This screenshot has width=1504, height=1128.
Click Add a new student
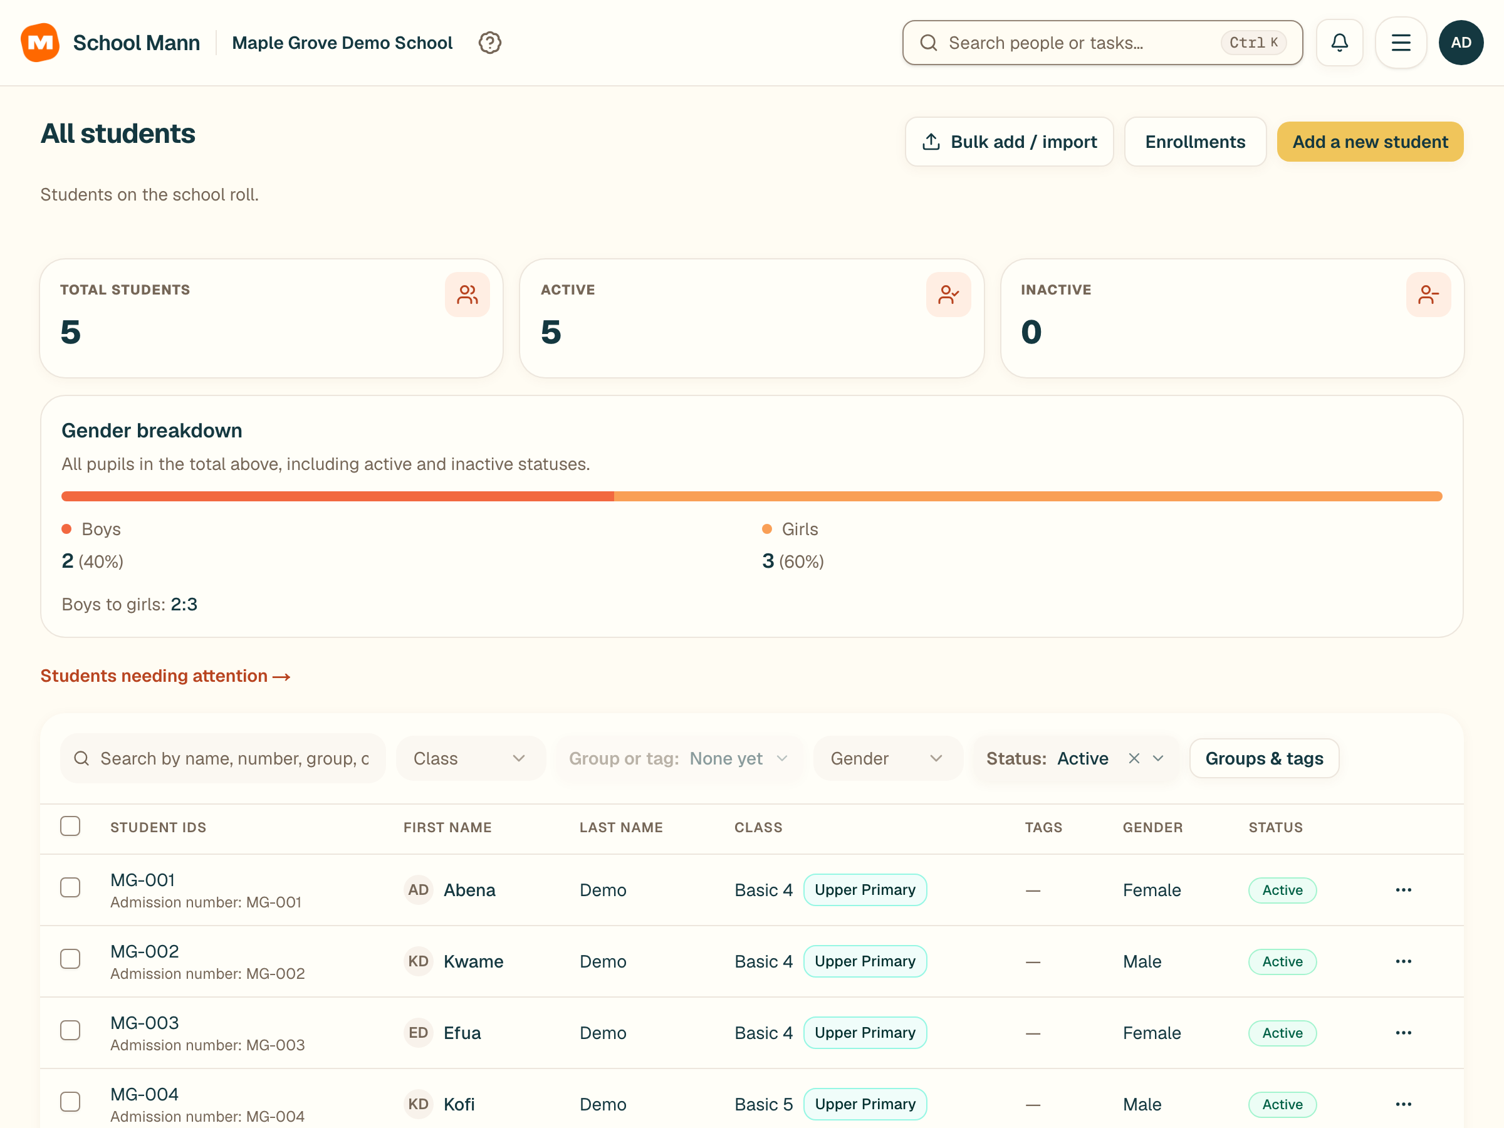click(1370, 142)
